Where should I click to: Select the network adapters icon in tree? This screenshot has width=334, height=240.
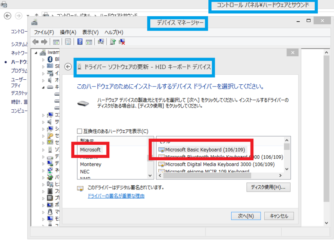tap(50, 170)
